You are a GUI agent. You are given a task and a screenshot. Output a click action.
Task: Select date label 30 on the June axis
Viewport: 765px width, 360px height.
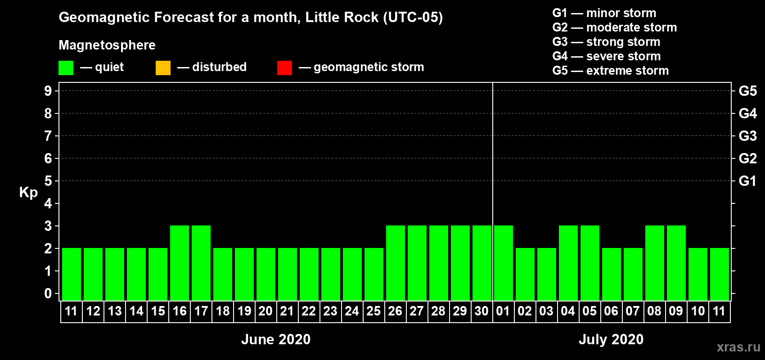(x=481, y=311)
